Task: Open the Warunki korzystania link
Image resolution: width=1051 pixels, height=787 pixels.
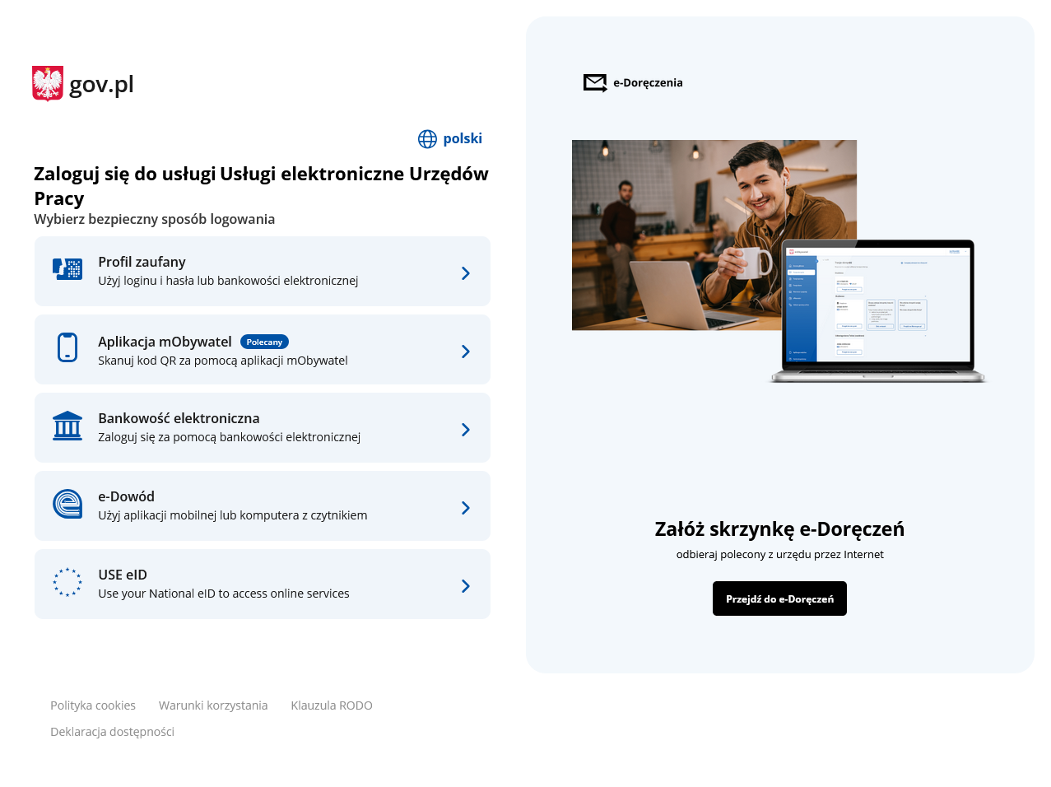Action: (213, 706)
